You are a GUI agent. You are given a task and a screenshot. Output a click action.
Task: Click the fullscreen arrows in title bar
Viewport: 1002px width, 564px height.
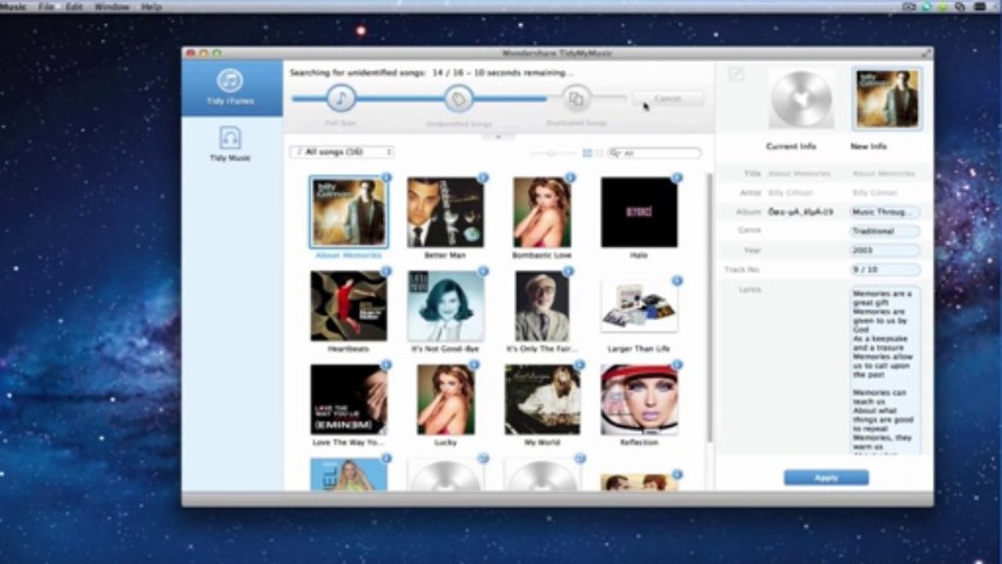point(926,52)
